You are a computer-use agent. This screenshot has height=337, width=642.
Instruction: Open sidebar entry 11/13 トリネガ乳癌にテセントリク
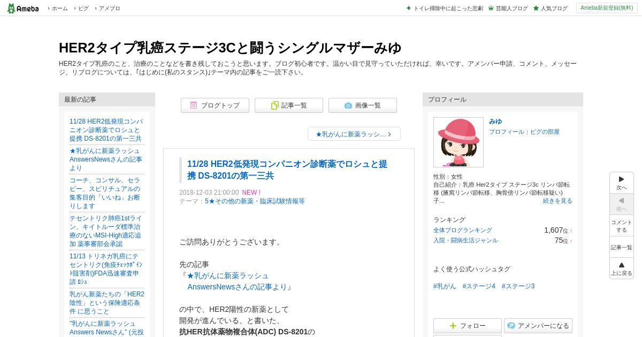(105, 269)
